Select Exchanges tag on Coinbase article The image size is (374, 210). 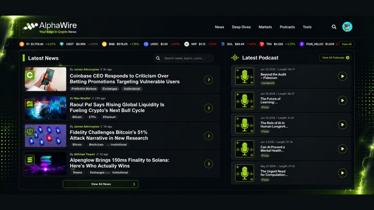[109, 89]
